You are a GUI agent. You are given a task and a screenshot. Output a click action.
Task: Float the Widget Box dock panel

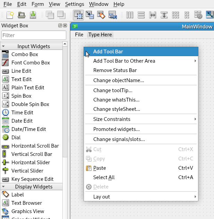click(x=60, y=26)
